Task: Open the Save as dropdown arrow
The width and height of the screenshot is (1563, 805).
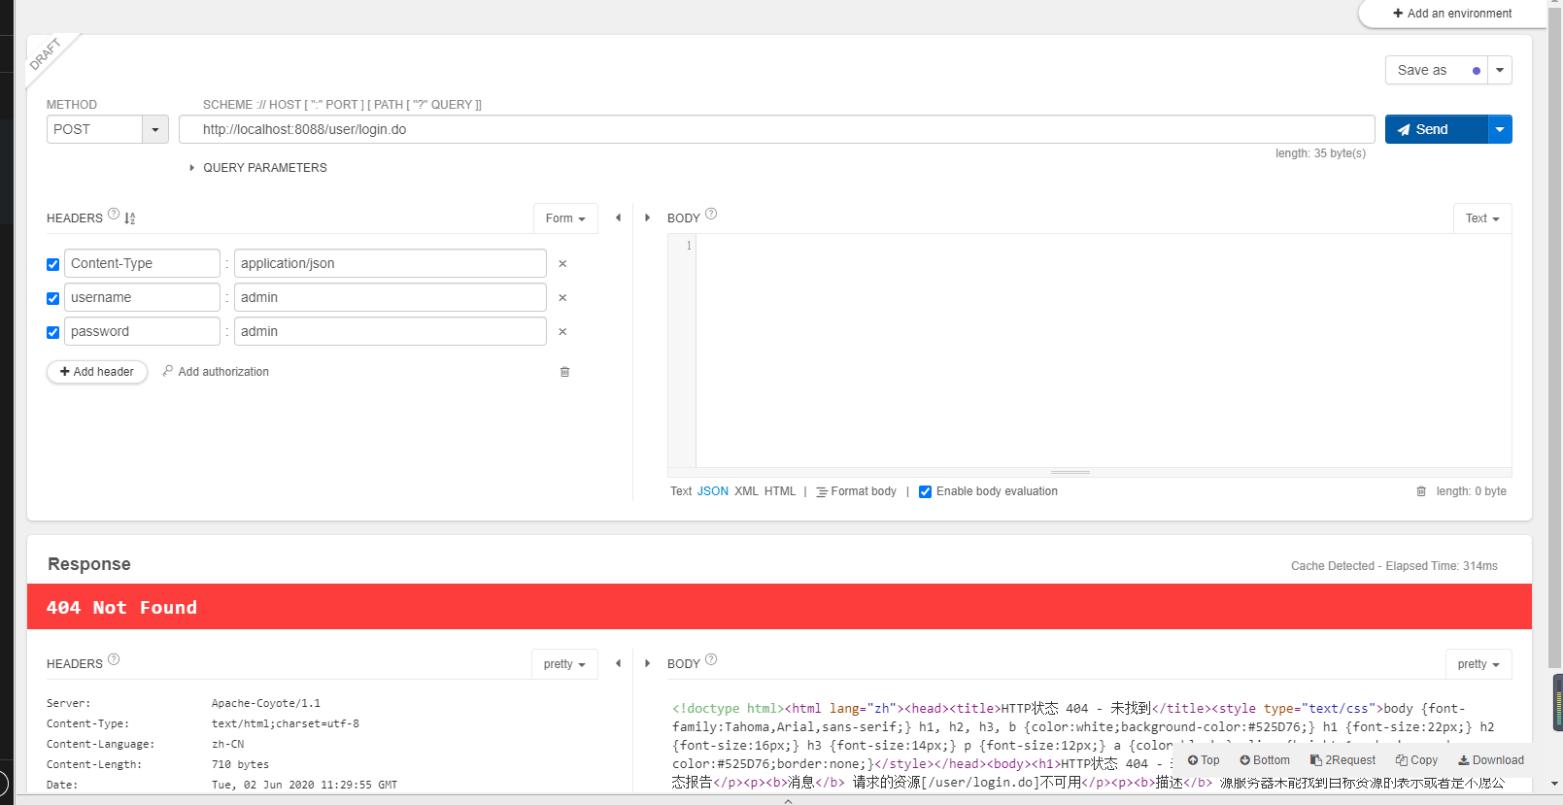Action: (1500, 70)
